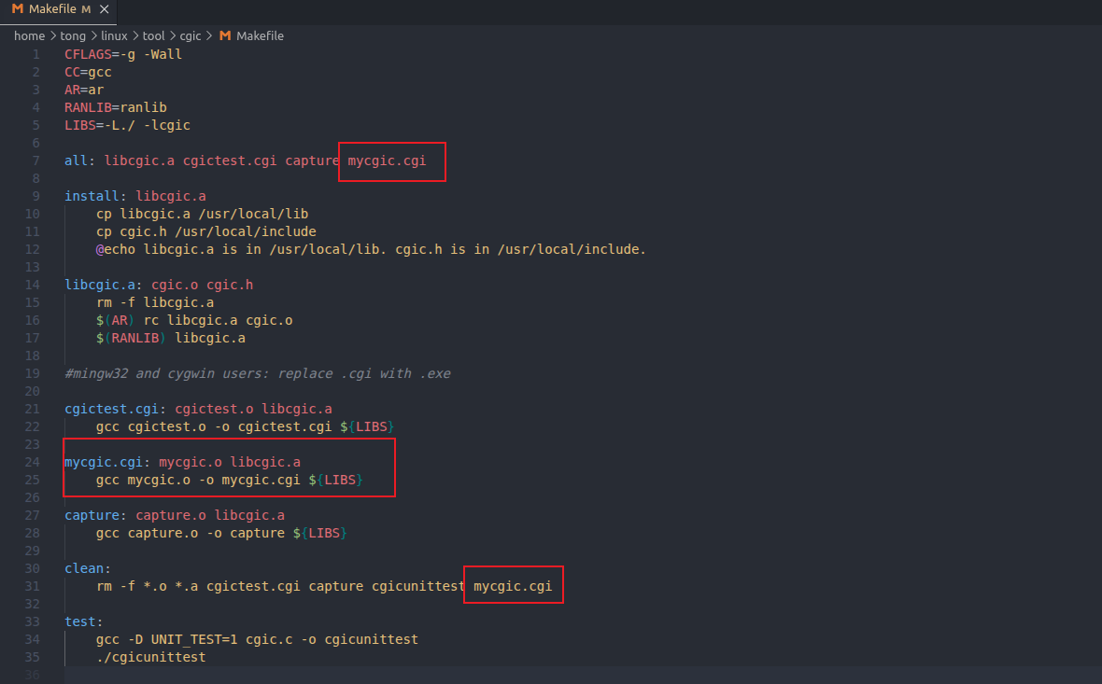Click the 'install' target name
Image resolution: width=1102 pixels, height=684 pixels.
click(92, 196)
